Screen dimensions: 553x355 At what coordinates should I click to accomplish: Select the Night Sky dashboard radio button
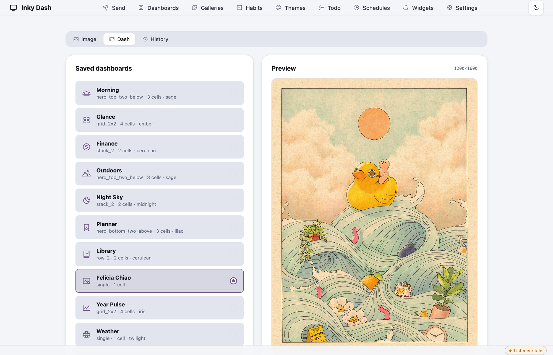pos(233,200)
